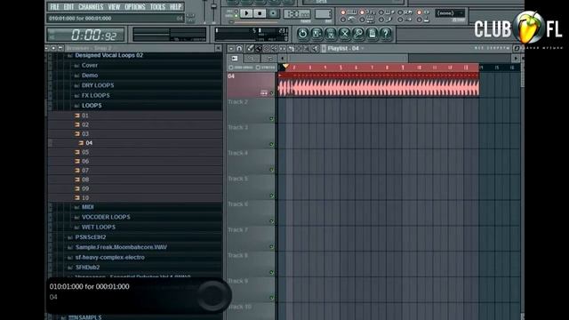The width and height of the screenshot is (569, 320).
Task: Switch to the playlist song view tab
Action: (235, 58)
